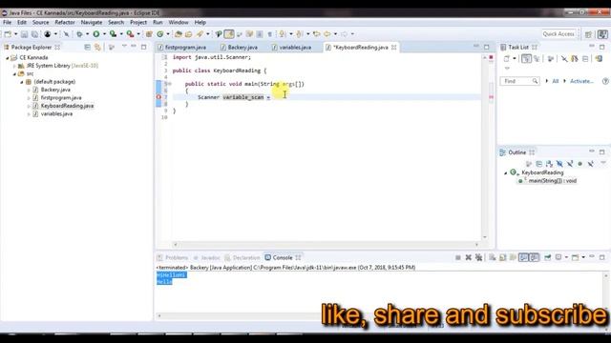
Task: Collapse All in Package Explorer
Action: (87, 47)
